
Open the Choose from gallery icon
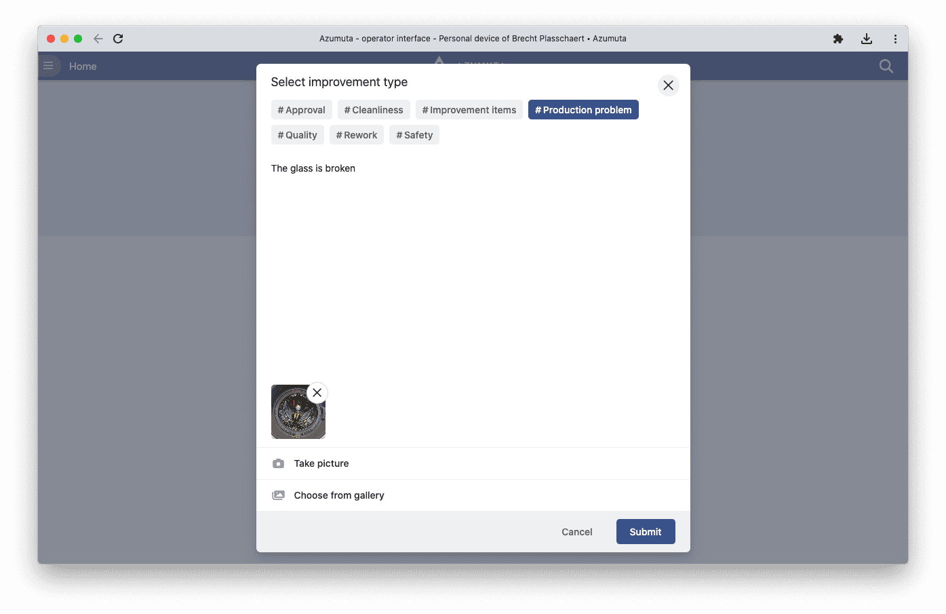point(278,495)
